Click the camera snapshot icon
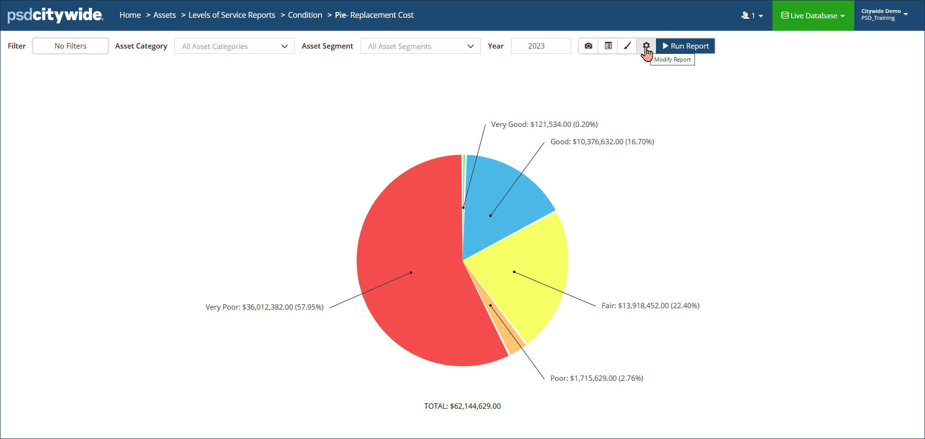Viewport: 925px width, 439px height. 588,46
